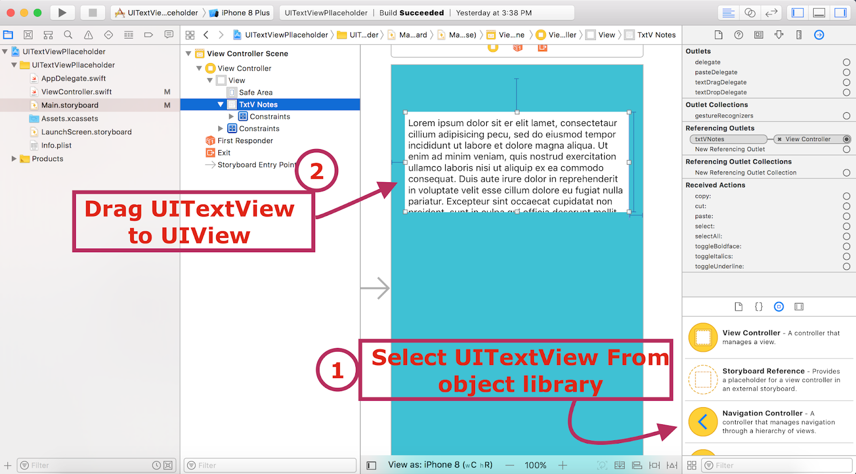Click the toggleBoldface: action connector
Screen dimensions: 856x474
[846, 246]
